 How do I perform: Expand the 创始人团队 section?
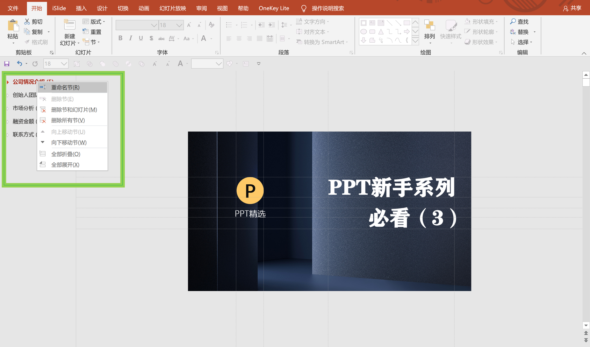point(8,95)
